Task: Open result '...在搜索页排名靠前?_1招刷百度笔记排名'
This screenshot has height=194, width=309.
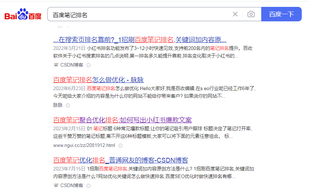Action: click(x=140, y=40)
